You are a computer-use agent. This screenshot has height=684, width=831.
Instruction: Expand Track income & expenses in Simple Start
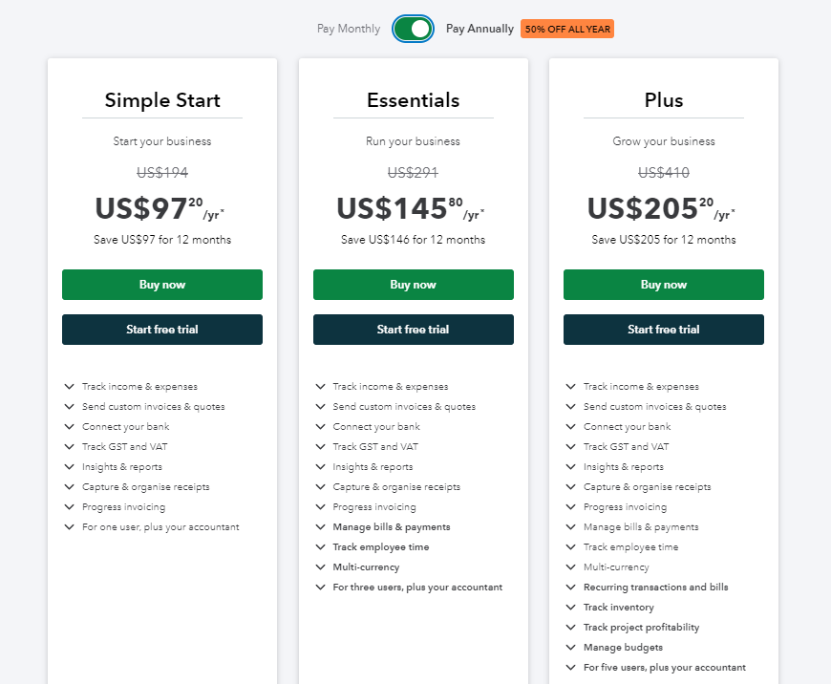tap(70, 387)
